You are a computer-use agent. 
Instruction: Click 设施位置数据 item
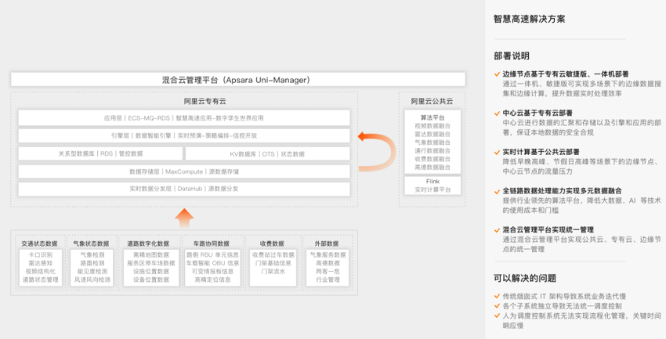(x=151, y=272)
